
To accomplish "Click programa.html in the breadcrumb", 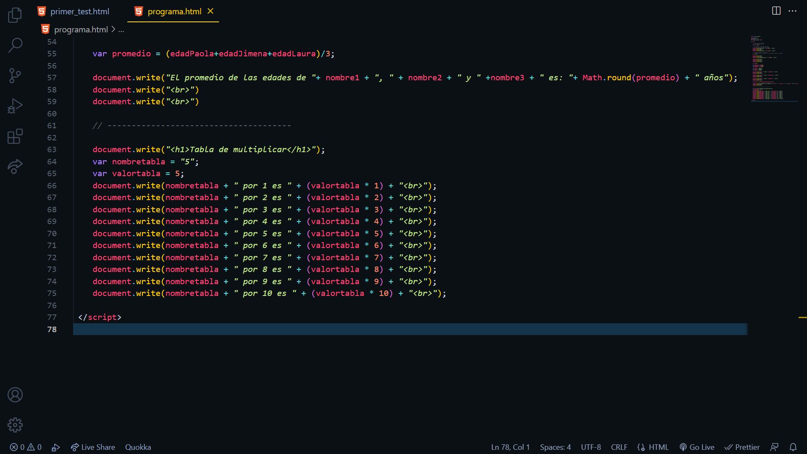I will click(x=81, y=29).
